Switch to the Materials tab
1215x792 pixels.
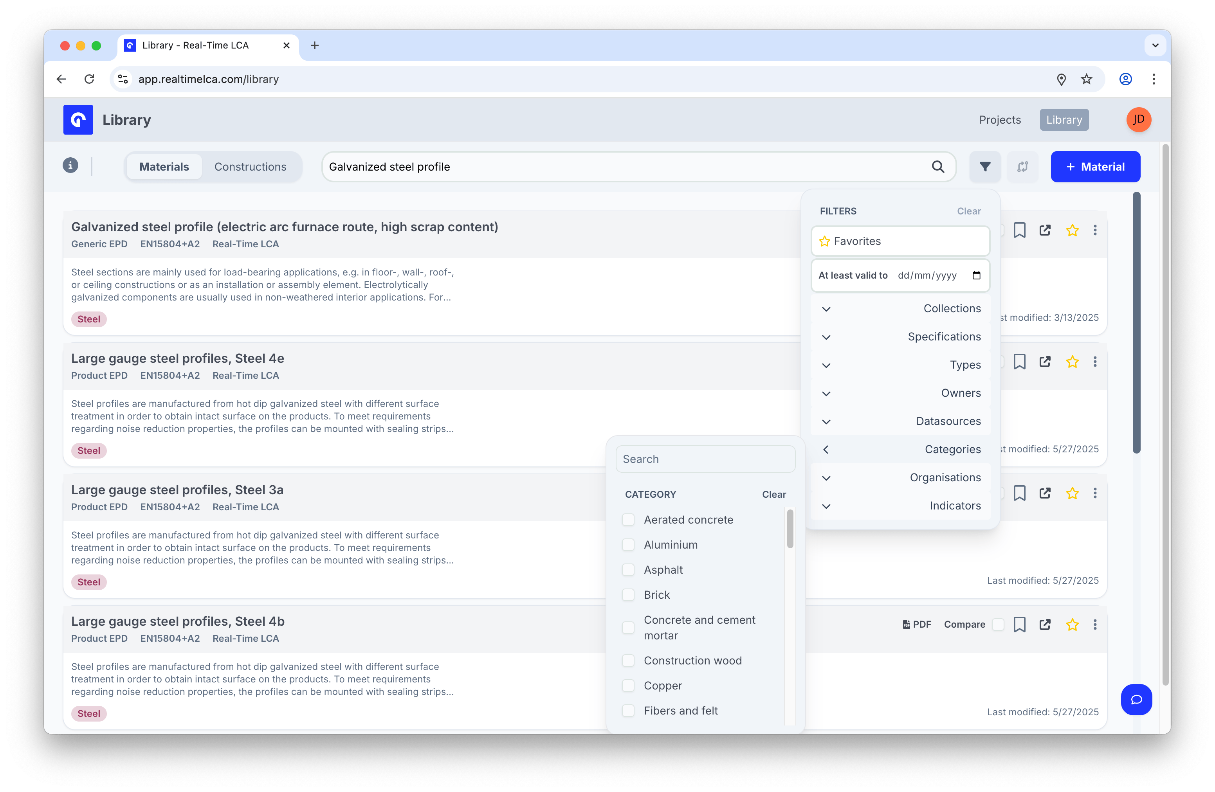pyautogui.click(x=164, y=167)
